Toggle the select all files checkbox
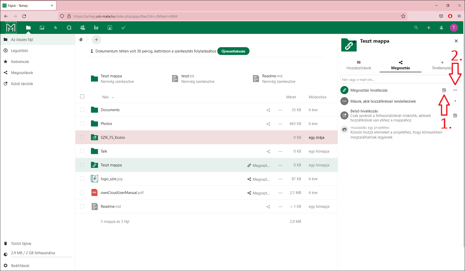Screen dimensions: 465x271 click(x=82, y=96)
